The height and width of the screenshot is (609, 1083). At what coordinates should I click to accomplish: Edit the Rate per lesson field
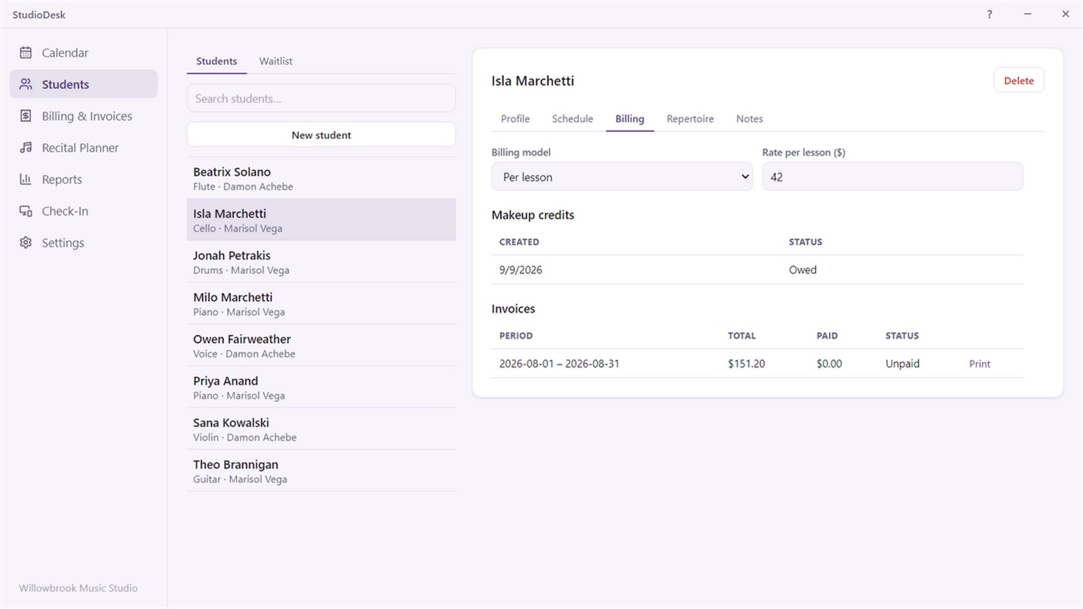tap(893, 177)
